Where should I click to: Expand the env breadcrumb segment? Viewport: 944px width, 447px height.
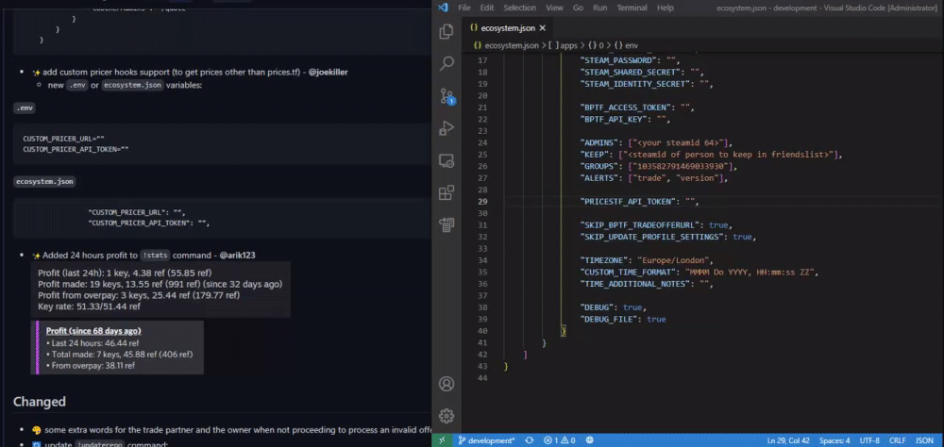(x=626, y=45)
